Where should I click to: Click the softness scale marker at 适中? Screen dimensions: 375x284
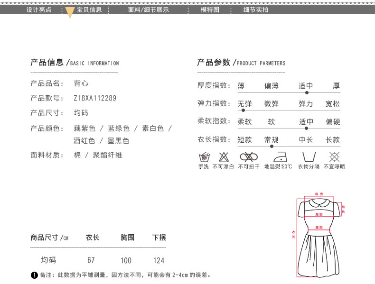click(306, 128)
